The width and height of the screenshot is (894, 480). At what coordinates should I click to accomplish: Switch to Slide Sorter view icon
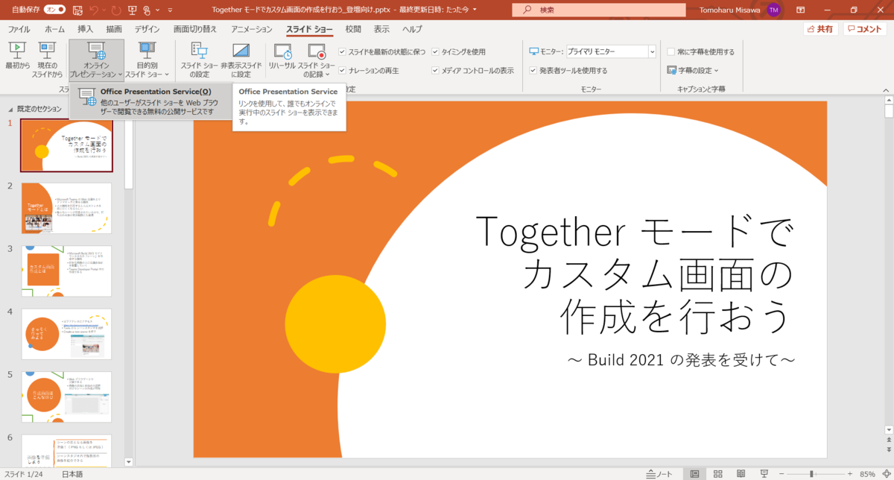tap(718, 474)
